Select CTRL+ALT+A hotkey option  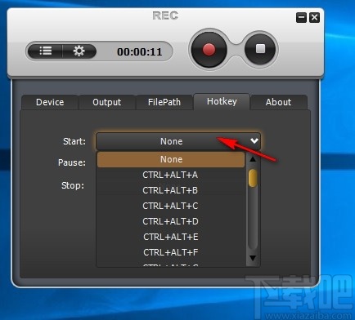[171, 175]
